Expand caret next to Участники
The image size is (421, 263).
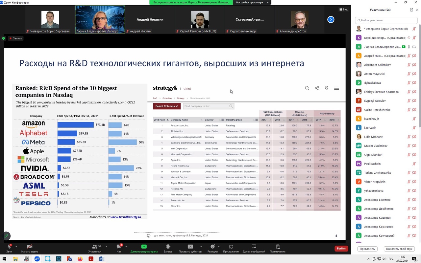click(107, 247)
